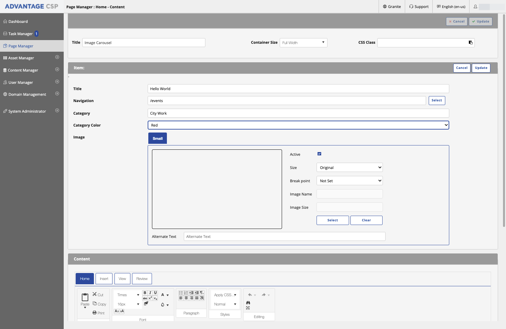Click the Alternate Text input field
The width and height of the screenshot is (506, 329).
pos(284,236)
